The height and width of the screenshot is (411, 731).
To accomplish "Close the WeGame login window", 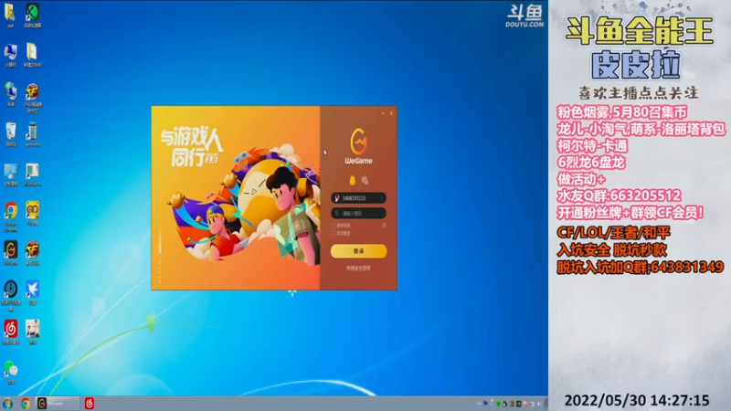I will [x=391, y=113].
